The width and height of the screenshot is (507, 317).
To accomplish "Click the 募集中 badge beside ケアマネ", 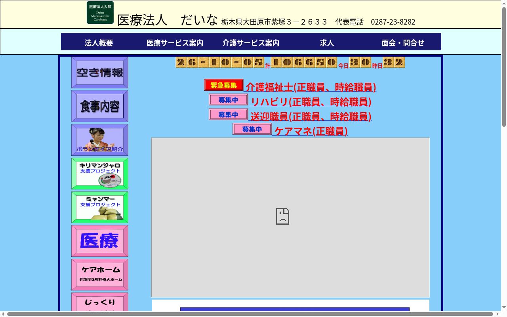I will [x=252, y=129].
